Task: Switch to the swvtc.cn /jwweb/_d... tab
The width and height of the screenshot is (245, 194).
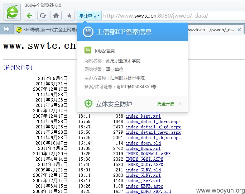Action: [x=211, y=29]
